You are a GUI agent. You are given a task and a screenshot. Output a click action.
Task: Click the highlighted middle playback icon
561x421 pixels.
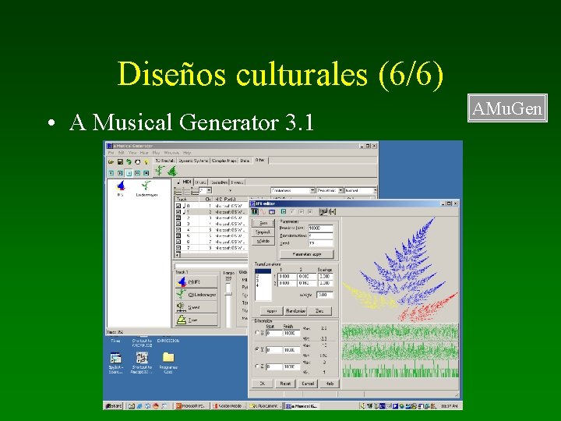click(129, 173)
